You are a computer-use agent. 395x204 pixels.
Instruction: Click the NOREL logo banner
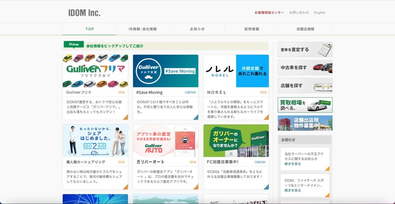[236, 71]
